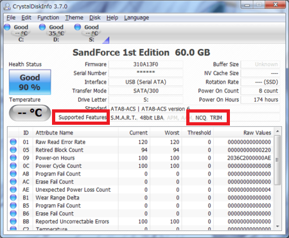Click status icon for AC Erase Fail Count
Screen dimensions: 289x238
[x=13, y=181]
